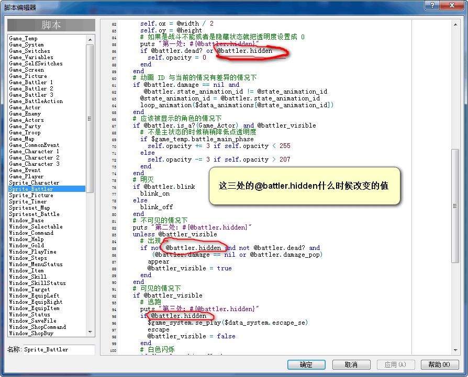Open Game_Battler 3 script
Screen dimensions: 468x377
31,95
